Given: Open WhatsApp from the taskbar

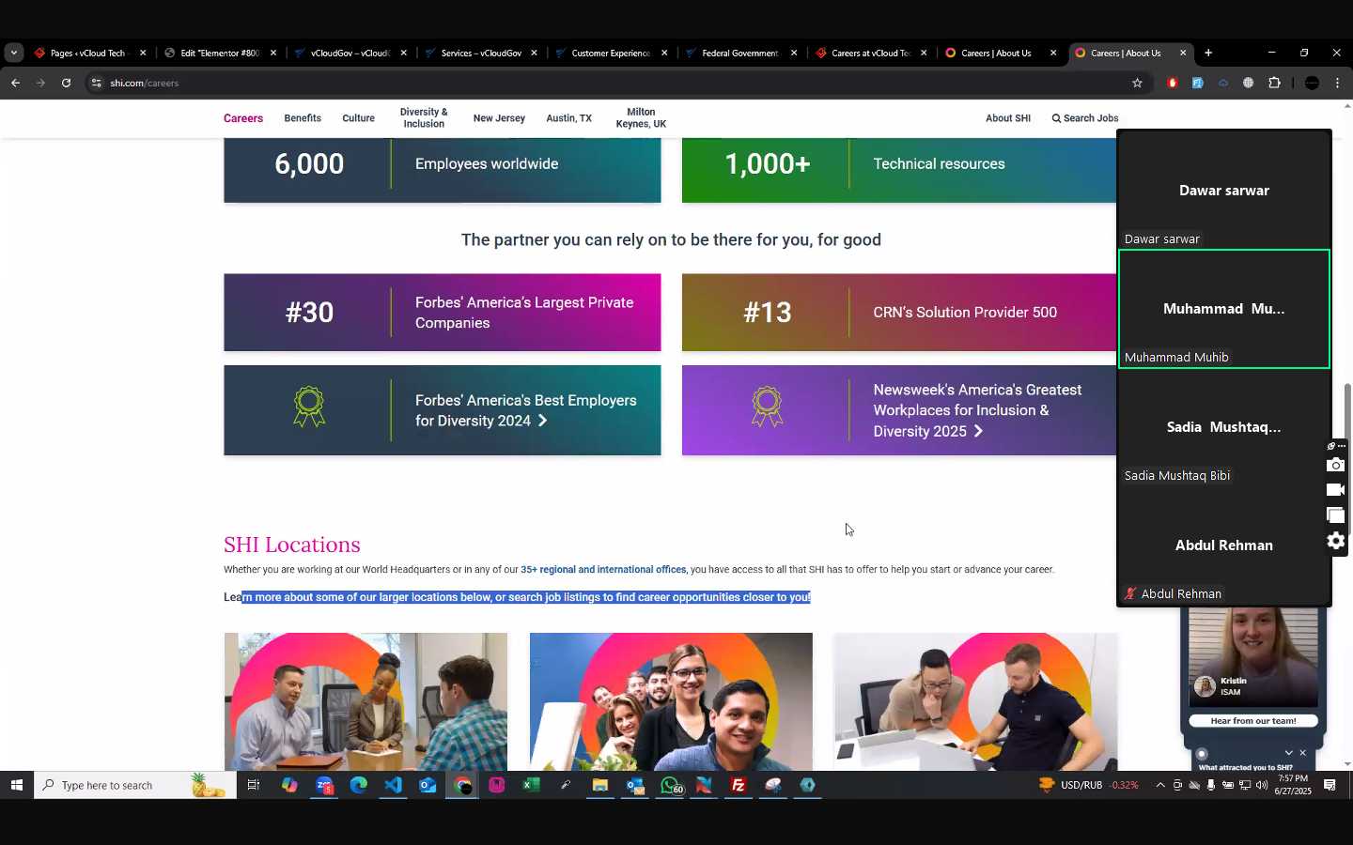Looking at the screenshot, I should pos(670,785).
